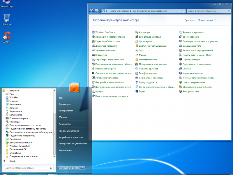Open the Windows CardSpace icon

click(x=93, y=32)
